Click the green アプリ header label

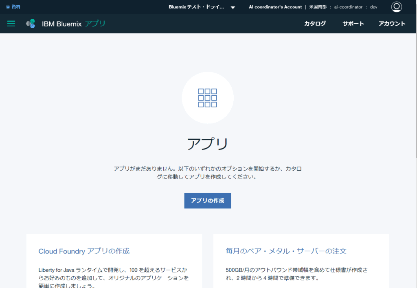point(95,24)
